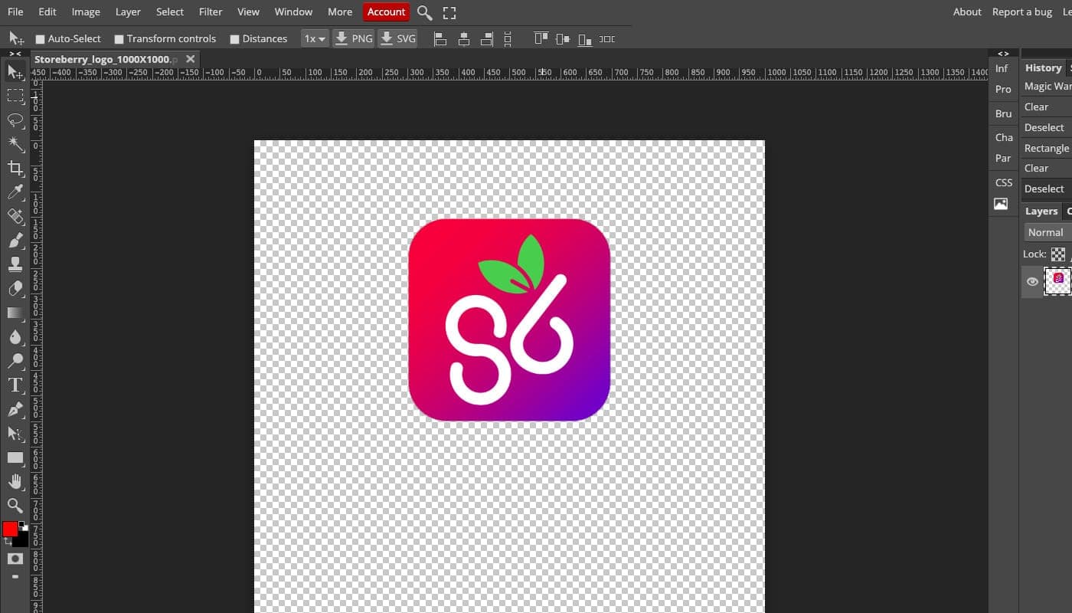Open the Layer menu
The image size is (1072, 613).
coord(128,11)
